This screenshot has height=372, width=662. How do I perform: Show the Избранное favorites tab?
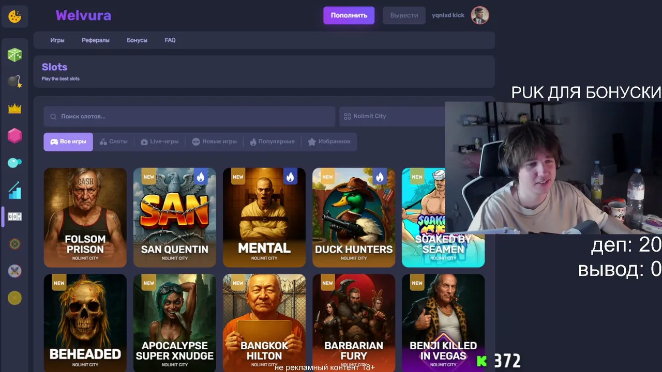tap(329, 142)
